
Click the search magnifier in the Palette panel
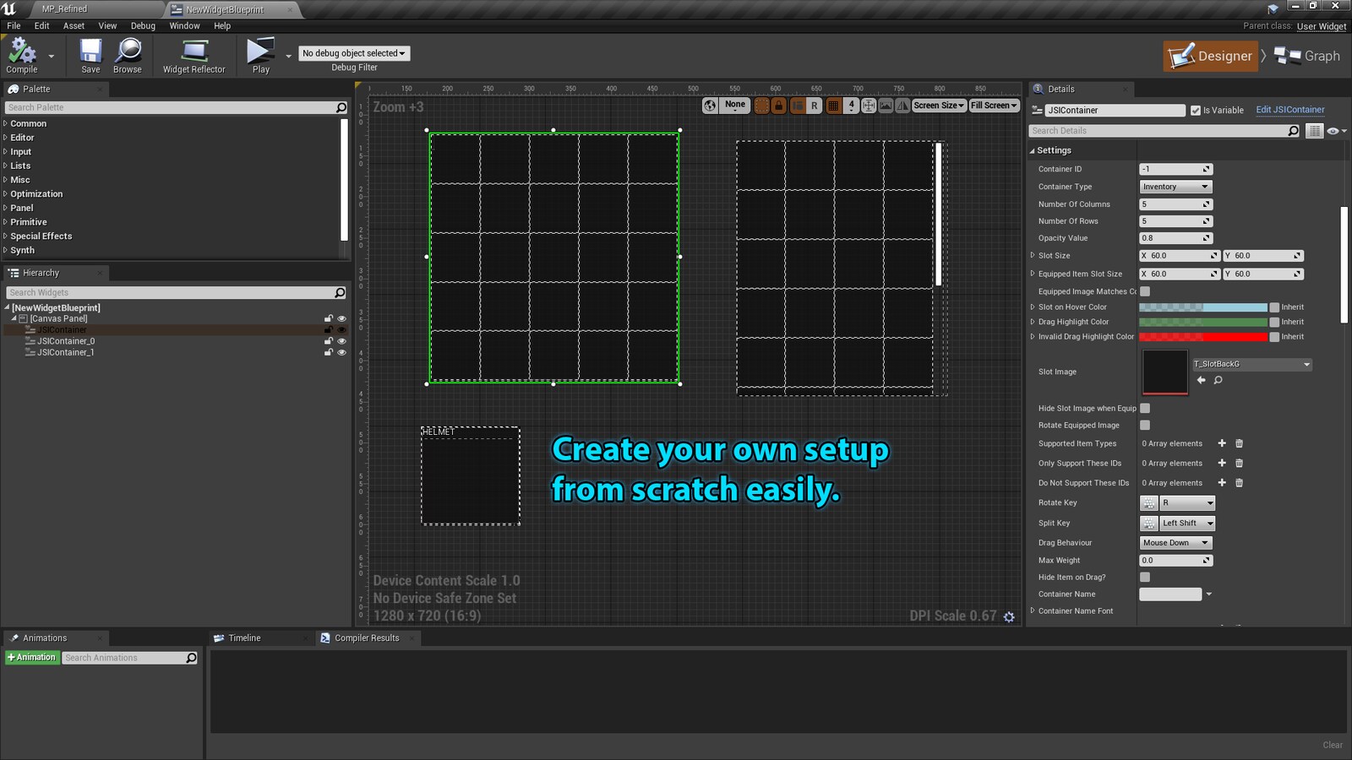(x=340, y=107)
